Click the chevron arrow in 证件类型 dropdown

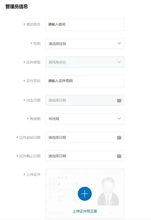(x=119, y=62)
